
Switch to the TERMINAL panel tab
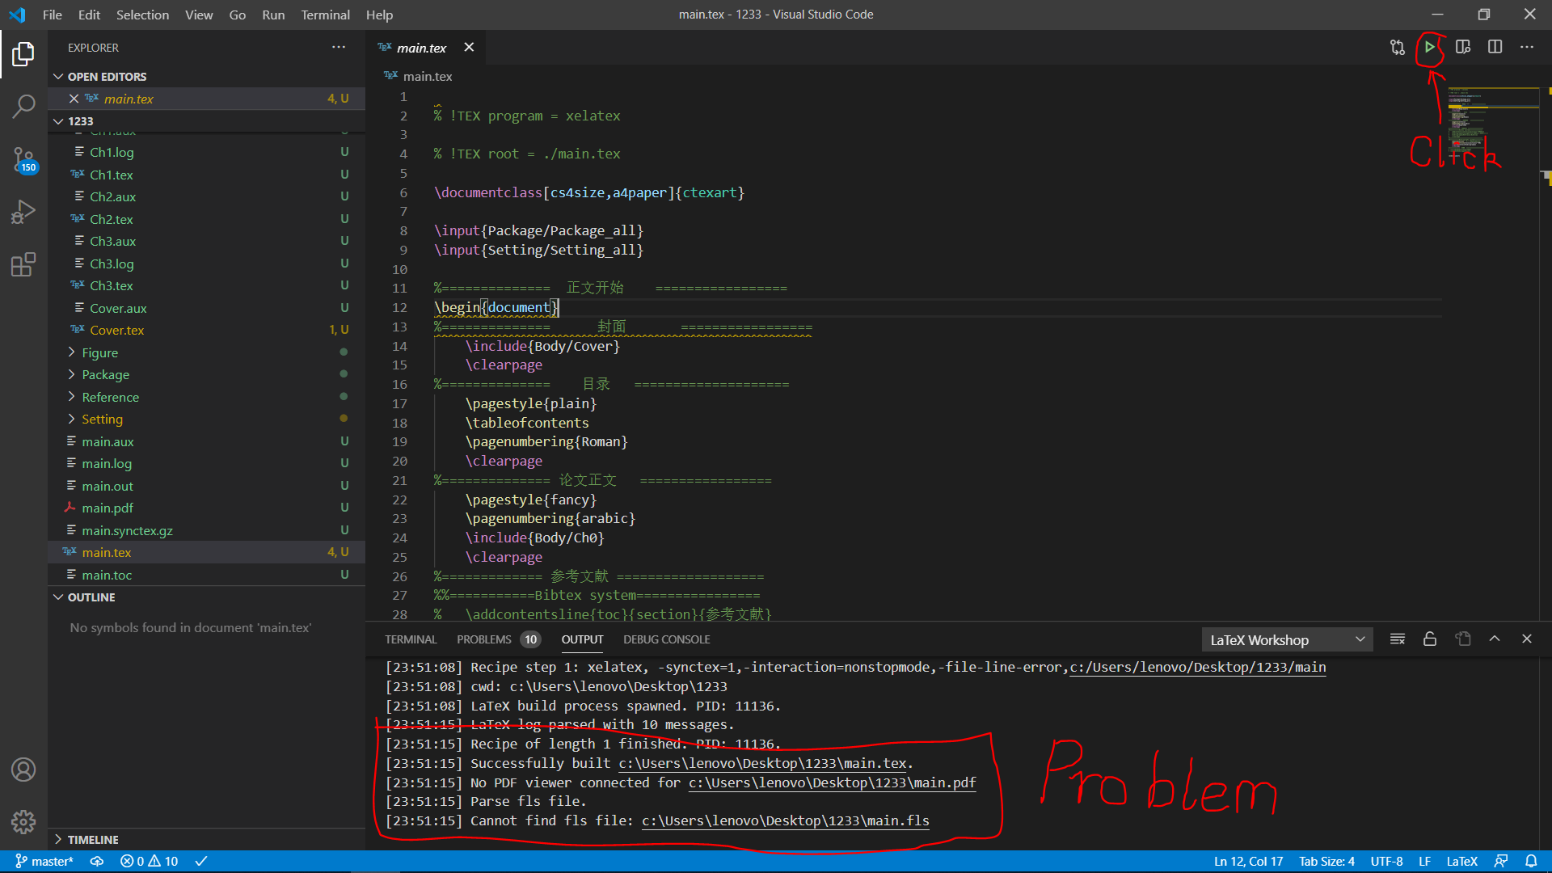click(x=411, y=639)
